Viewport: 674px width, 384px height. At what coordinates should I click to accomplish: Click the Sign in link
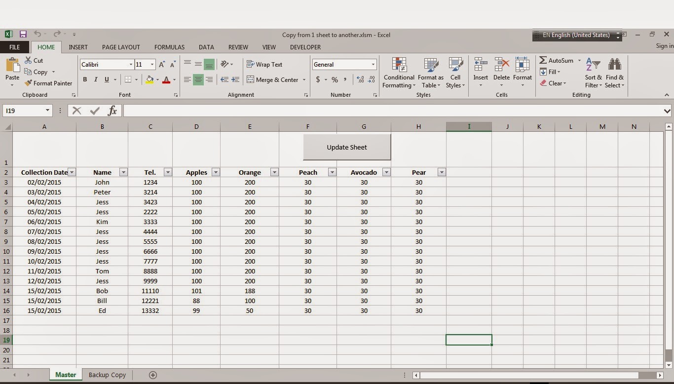click(665, 46)
